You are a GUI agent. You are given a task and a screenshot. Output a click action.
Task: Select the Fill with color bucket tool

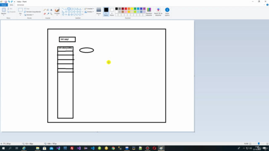coord(48,10)
